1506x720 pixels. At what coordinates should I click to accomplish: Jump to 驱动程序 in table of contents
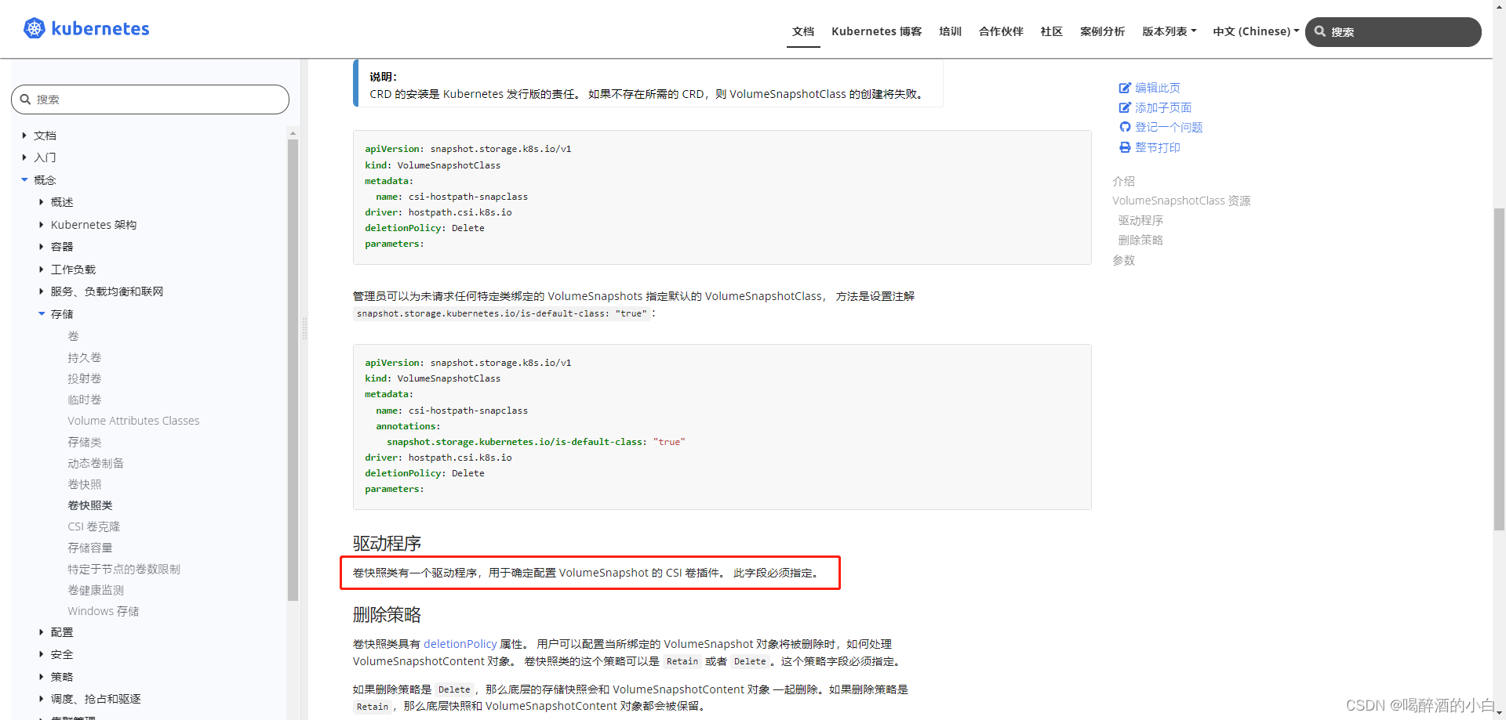click(x=1140, y=220)
